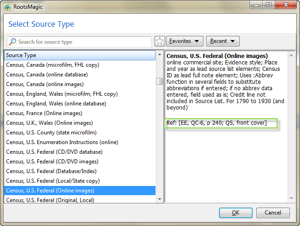Pick Census, U.K., Wales (Online images)
The image size is (300, 226).
pos(80,123)
